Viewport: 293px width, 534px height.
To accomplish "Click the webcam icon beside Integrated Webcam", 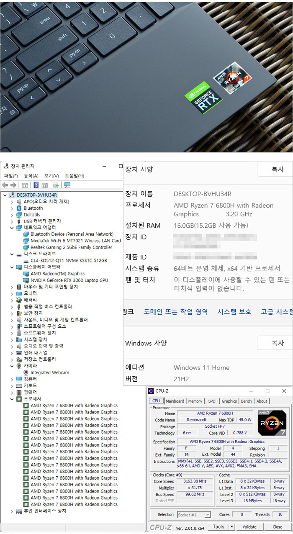I will [26, 372].
